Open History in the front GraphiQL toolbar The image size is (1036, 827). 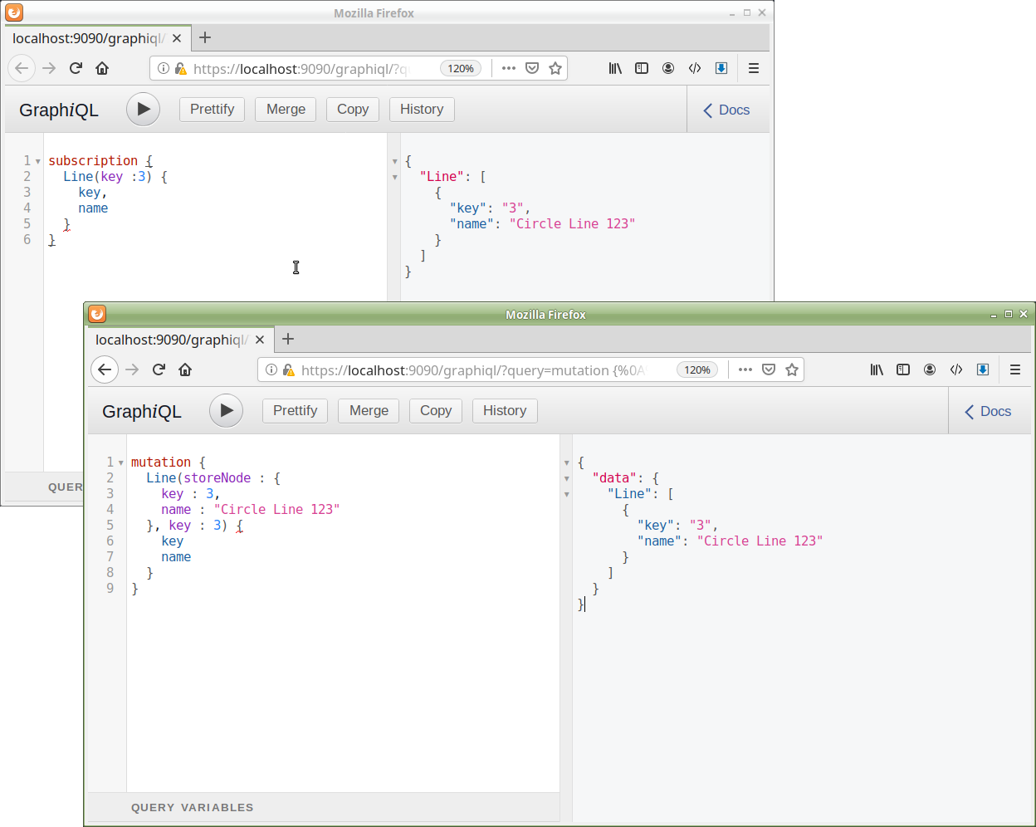point(505,411)
